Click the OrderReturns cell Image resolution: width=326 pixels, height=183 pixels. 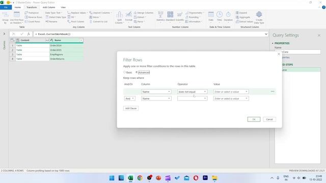click(x=66, y=59)
